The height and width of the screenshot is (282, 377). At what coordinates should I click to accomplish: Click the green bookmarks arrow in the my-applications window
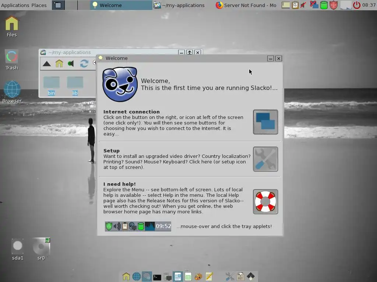(x=71, y=64)
